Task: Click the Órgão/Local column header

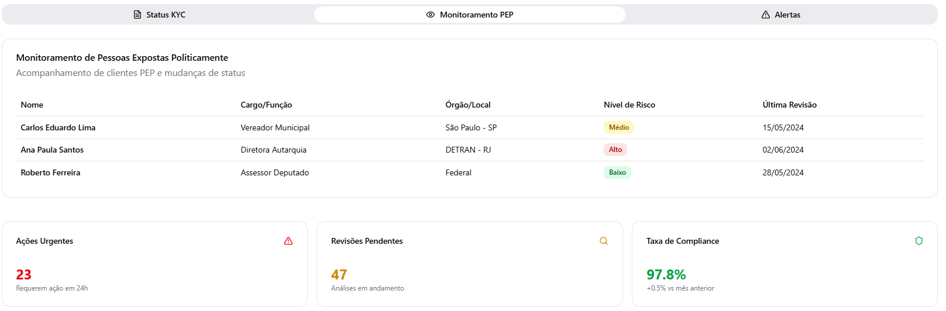Action: (468, 105)
